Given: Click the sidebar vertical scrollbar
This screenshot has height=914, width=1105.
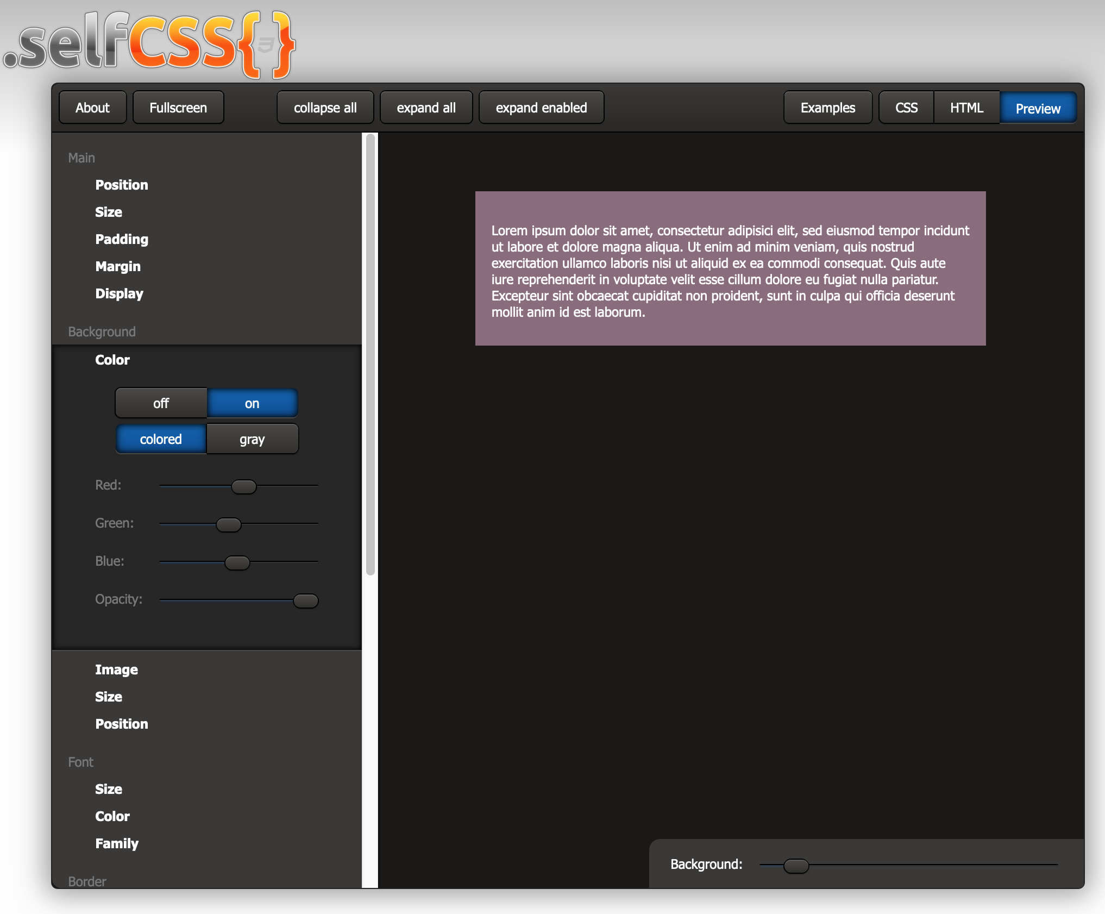Looking at the screenshot, I should (371, 353).
